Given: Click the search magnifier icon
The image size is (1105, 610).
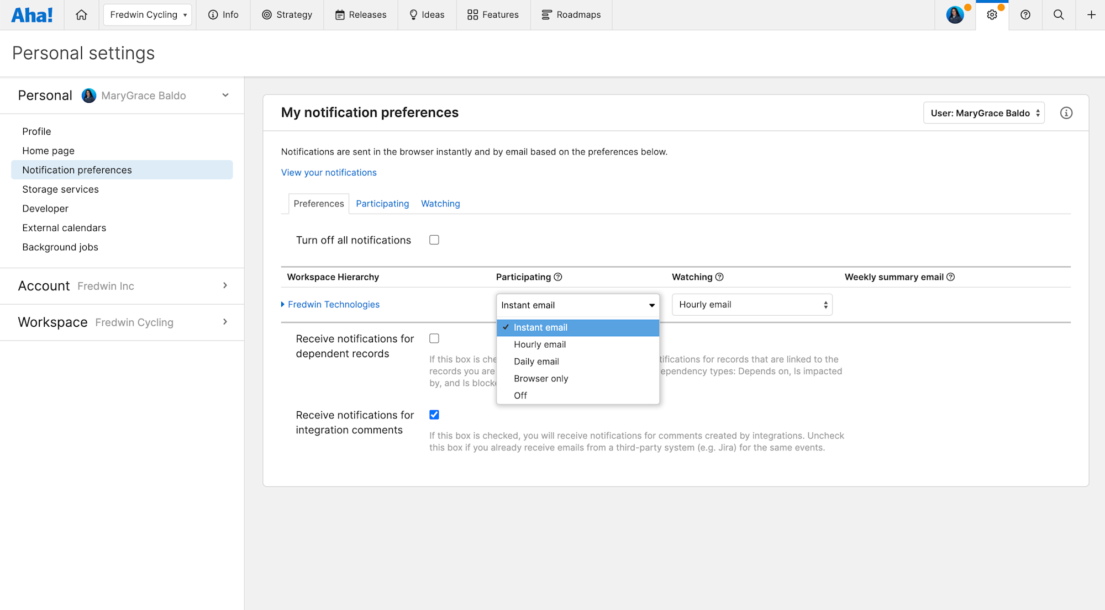Looking at the screenshot, I should point(1059,15).
